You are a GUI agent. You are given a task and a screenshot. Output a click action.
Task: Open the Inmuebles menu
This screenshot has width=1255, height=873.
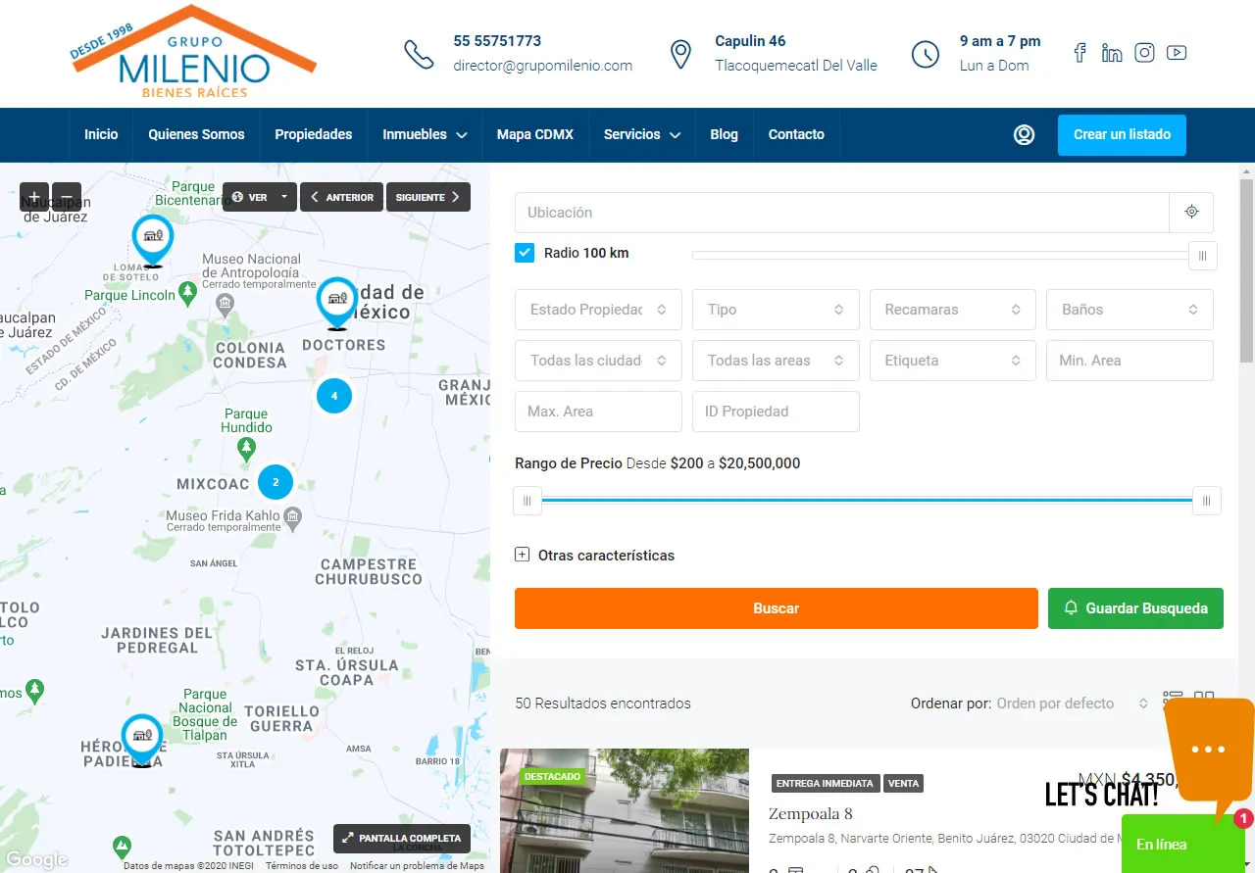pos(425,135)
